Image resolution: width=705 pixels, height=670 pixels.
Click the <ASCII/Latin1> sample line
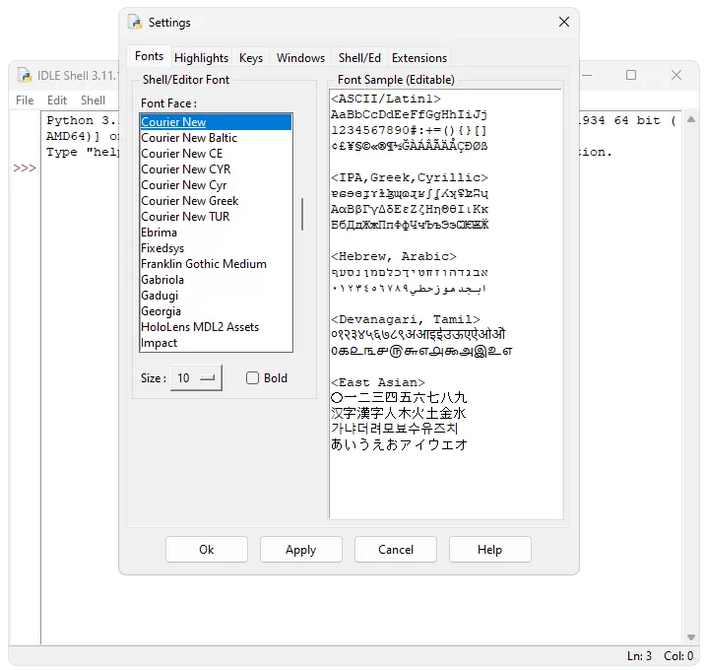pyautogui.click(x=386, y=99)
